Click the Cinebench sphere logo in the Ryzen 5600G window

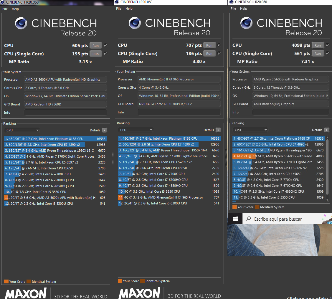click(246, 23)
